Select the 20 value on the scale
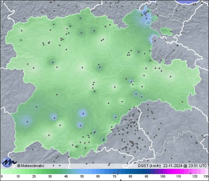209x181 pixels. coord(34,176)
